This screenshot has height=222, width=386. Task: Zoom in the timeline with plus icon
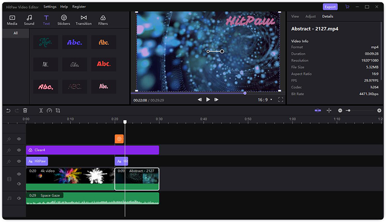pos(379,110)
